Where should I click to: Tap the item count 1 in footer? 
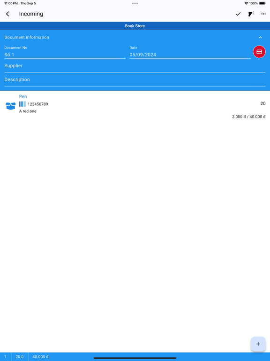pos(6,357)
